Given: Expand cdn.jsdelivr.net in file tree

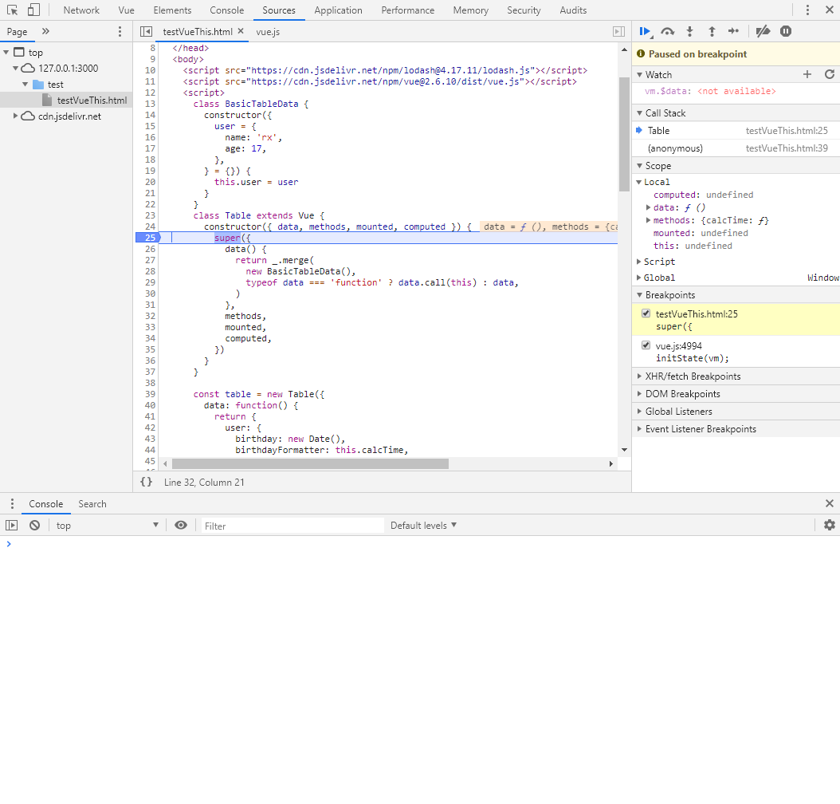Looking at the screenshot, I should tap(15, 116).
